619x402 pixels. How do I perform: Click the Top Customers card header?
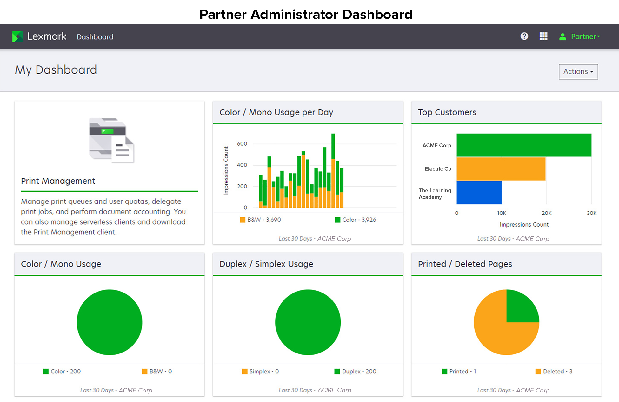(447, 112)
